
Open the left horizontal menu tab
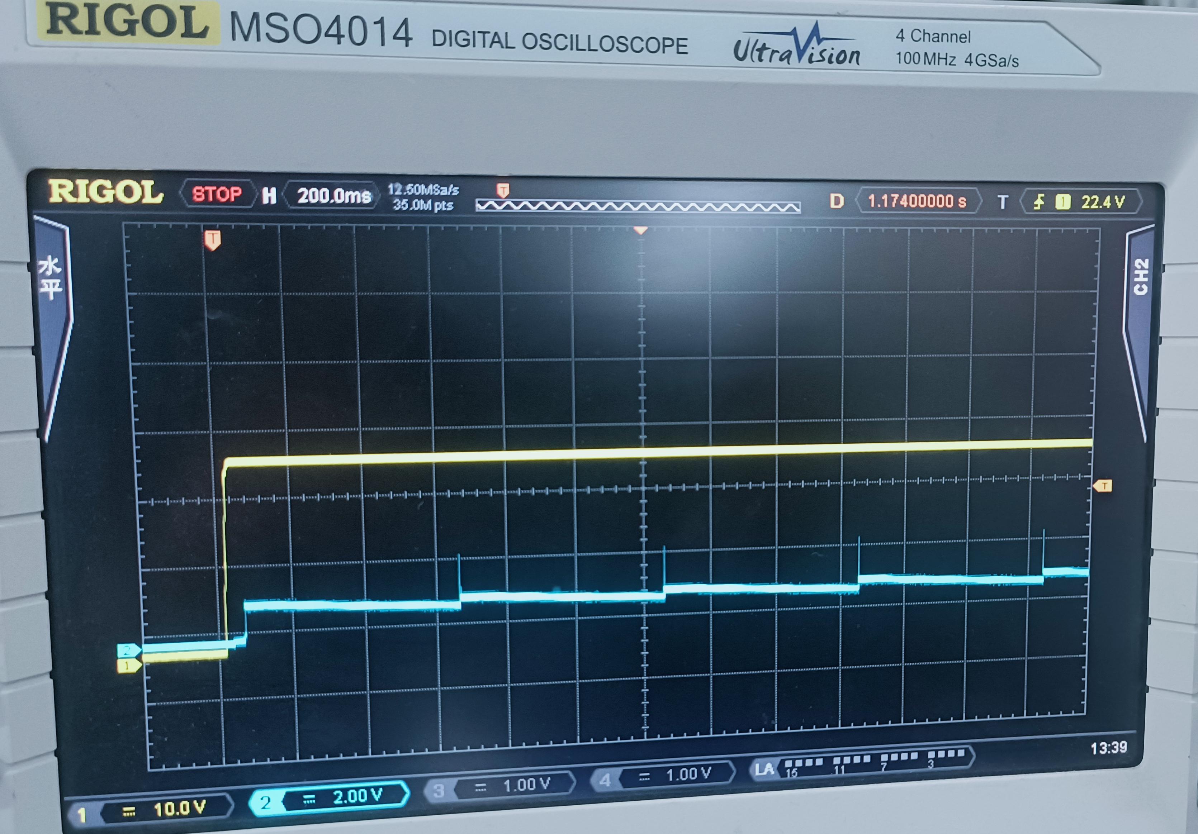tap(51, 277)
